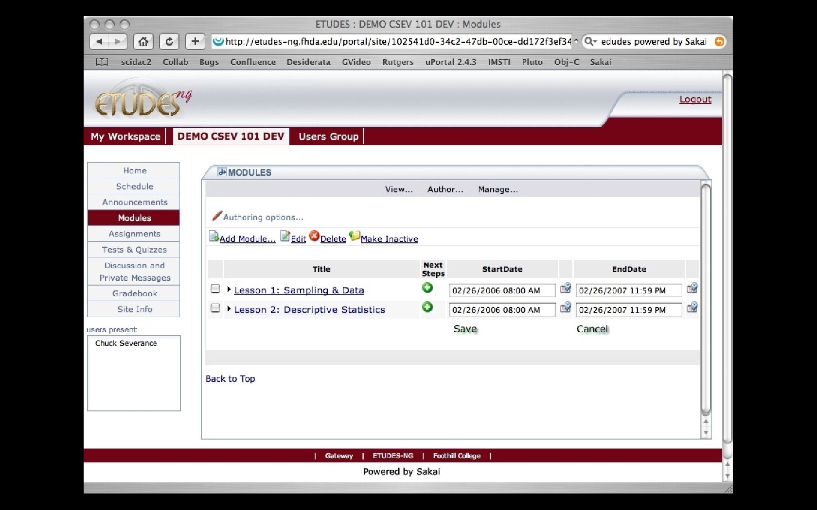Switch to My Workspace tab
This screenshot has height=510, width=817.
pos(125,136)
